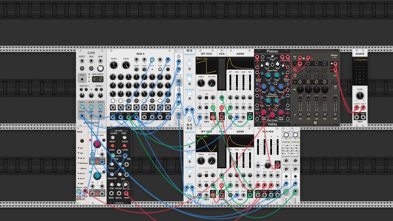Mute Mixer CH3 channel
This screenshot has width=393, height=221.
pos(317,114)
